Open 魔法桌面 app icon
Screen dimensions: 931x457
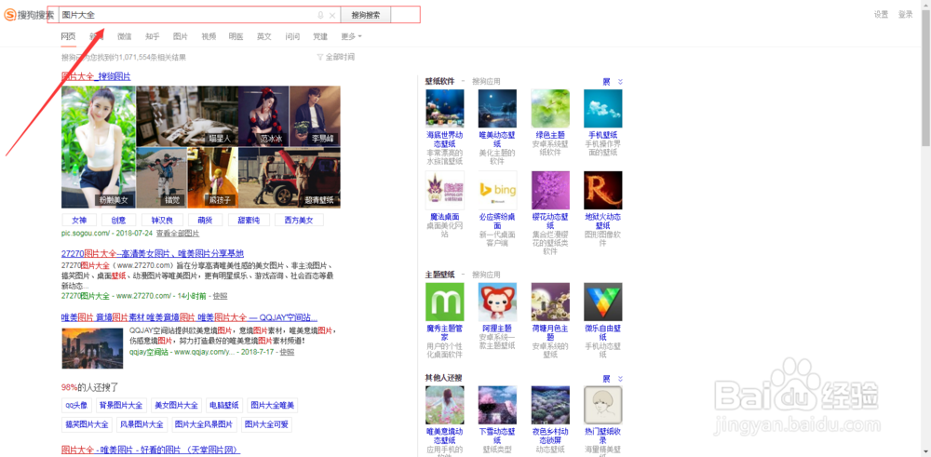pyautogui.click(x=445, y=191)
